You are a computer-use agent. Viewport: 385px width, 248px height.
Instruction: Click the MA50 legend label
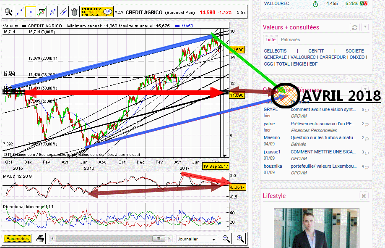coord(187,26)
